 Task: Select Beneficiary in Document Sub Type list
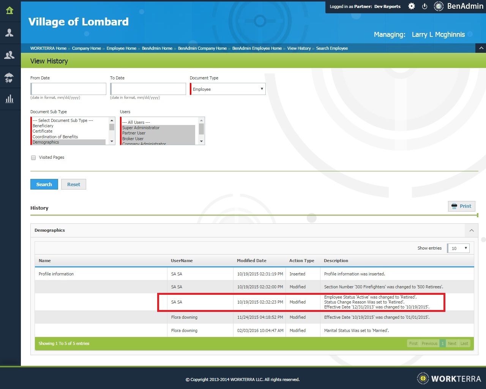43,126
